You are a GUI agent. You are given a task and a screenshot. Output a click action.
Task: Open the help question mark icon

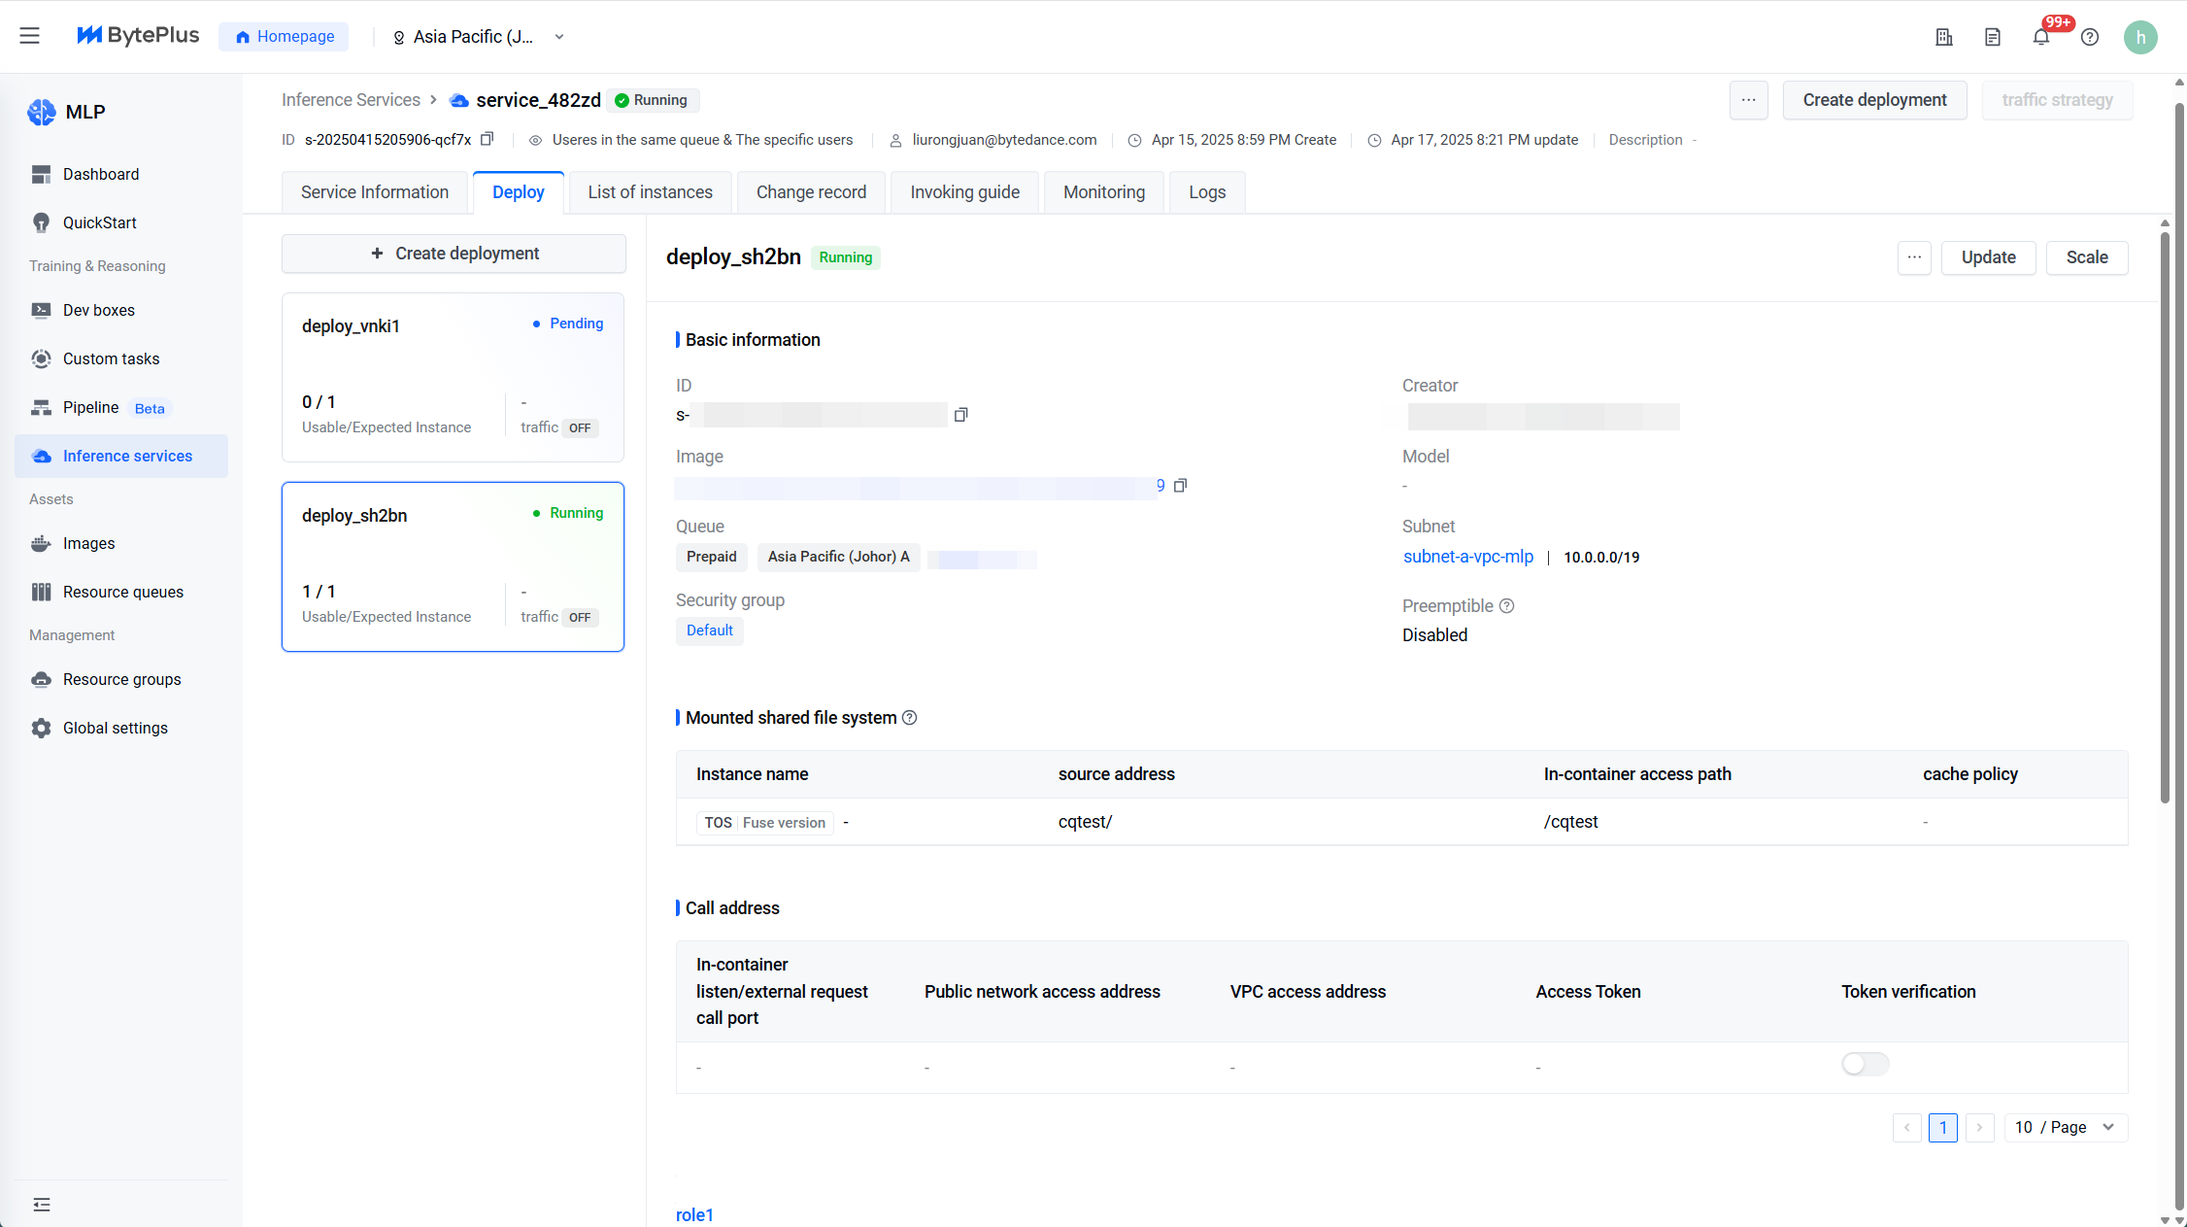[2090, 37]
